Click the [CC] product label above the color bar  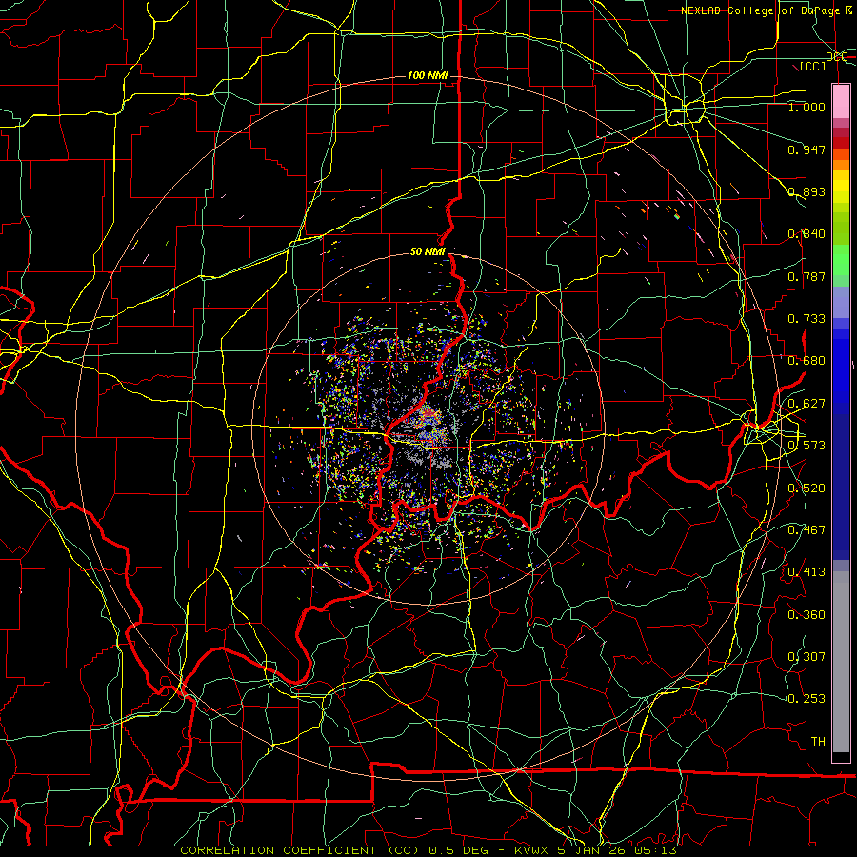tap(813, 66)
